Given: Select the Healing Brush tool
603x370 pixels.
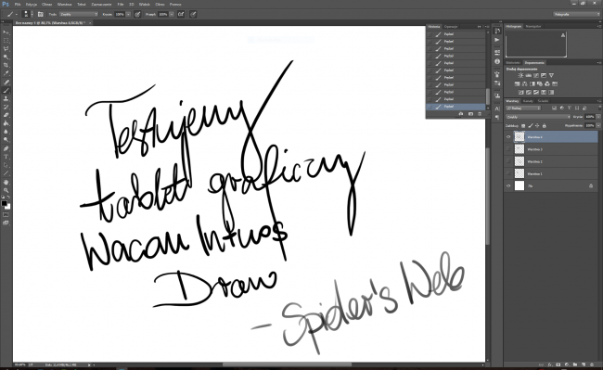Looking at the screenshot, I should coord(6,83).
